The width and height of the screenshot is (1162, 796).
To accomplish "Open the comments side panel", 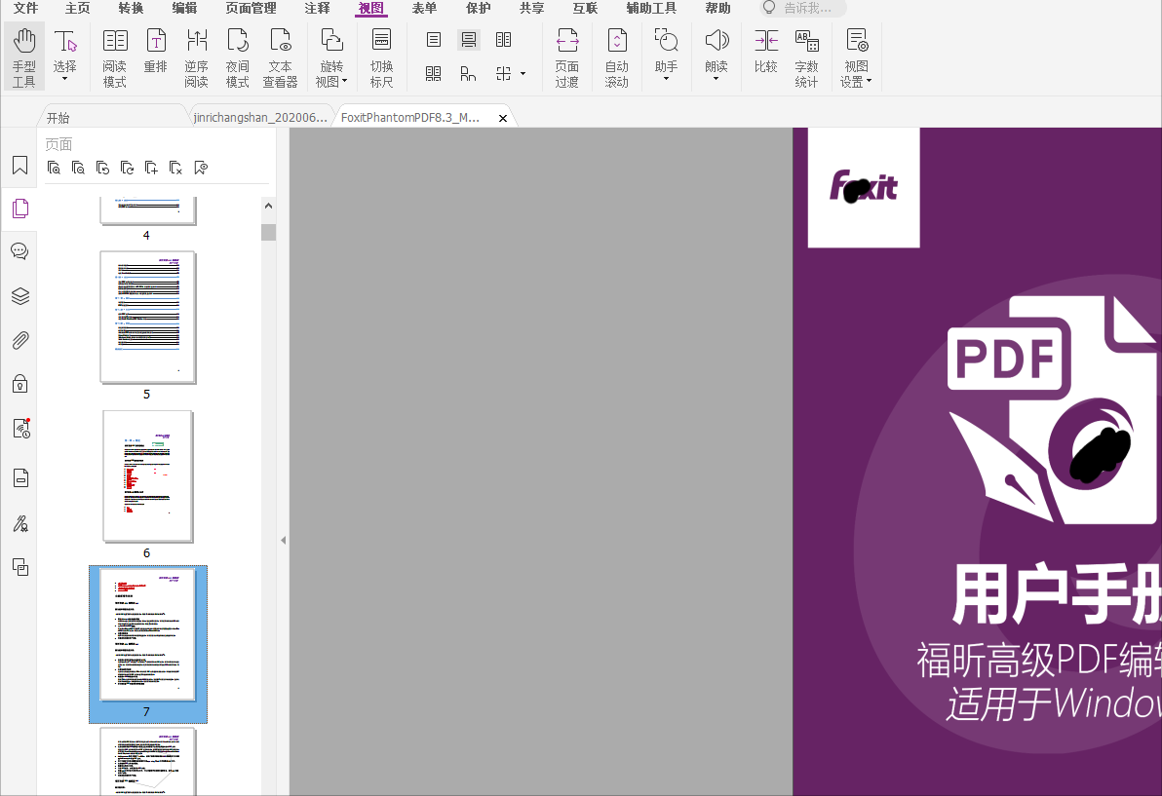I will pos(20,251).
